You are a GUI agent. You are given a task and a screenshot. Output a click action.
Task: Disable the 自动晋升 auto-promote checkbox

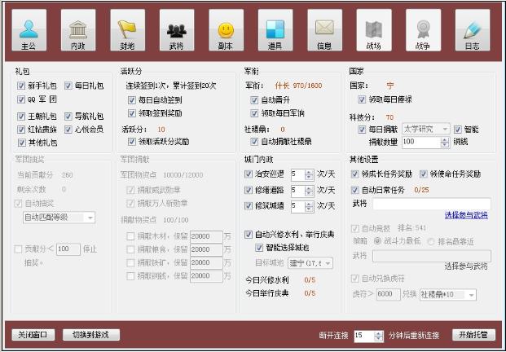click(254, 99)
